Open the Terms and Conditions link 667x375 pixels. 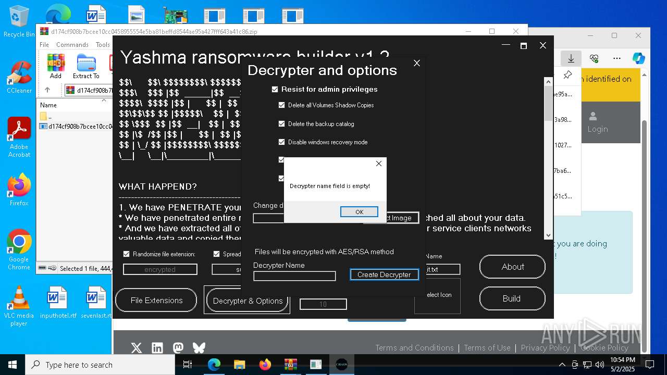click(414, 348)
